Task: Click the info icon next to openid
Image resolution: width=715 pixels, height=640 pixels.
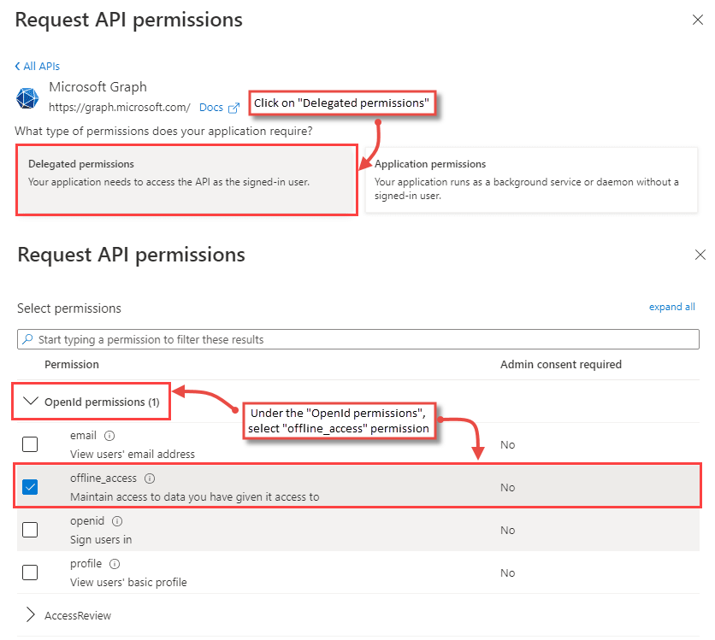Action: pyautogui.click(x=117, y=521)
